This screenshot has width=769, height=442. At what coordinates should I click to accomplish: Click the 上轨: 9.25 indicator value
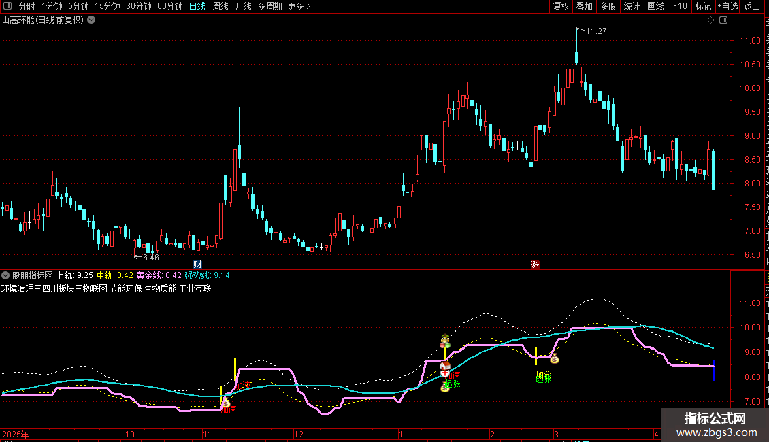tap(75, 275)
